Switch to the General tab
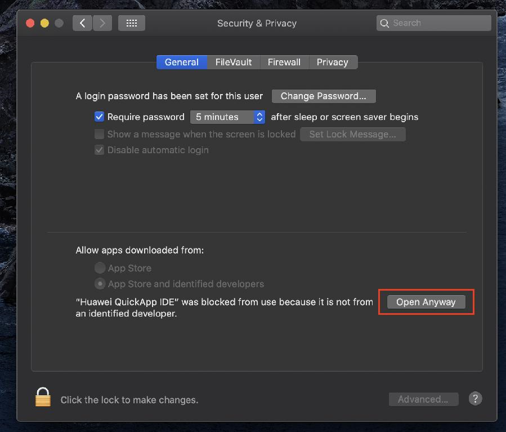The image size is (506, 432). [182, 62]
